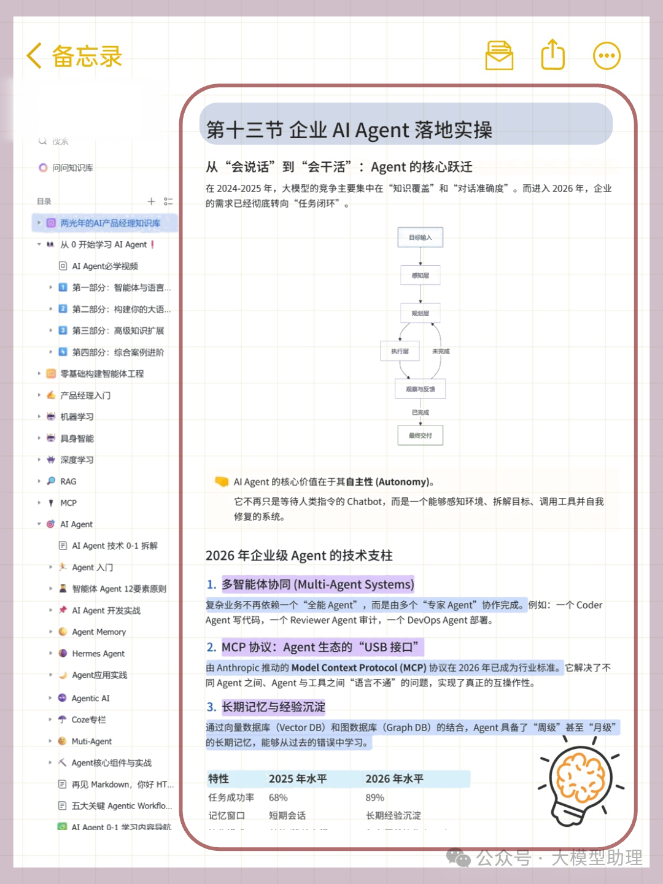Click the 观察与反馈 flowchart node
Screen dimensions: 663x884
421,389
